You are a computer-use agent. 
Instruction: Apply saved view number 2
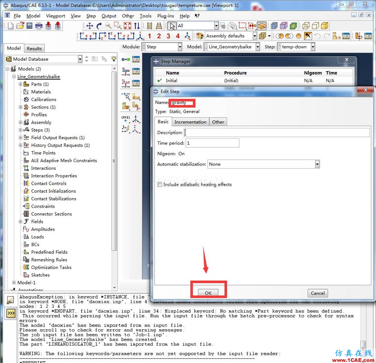coord(159,36)
